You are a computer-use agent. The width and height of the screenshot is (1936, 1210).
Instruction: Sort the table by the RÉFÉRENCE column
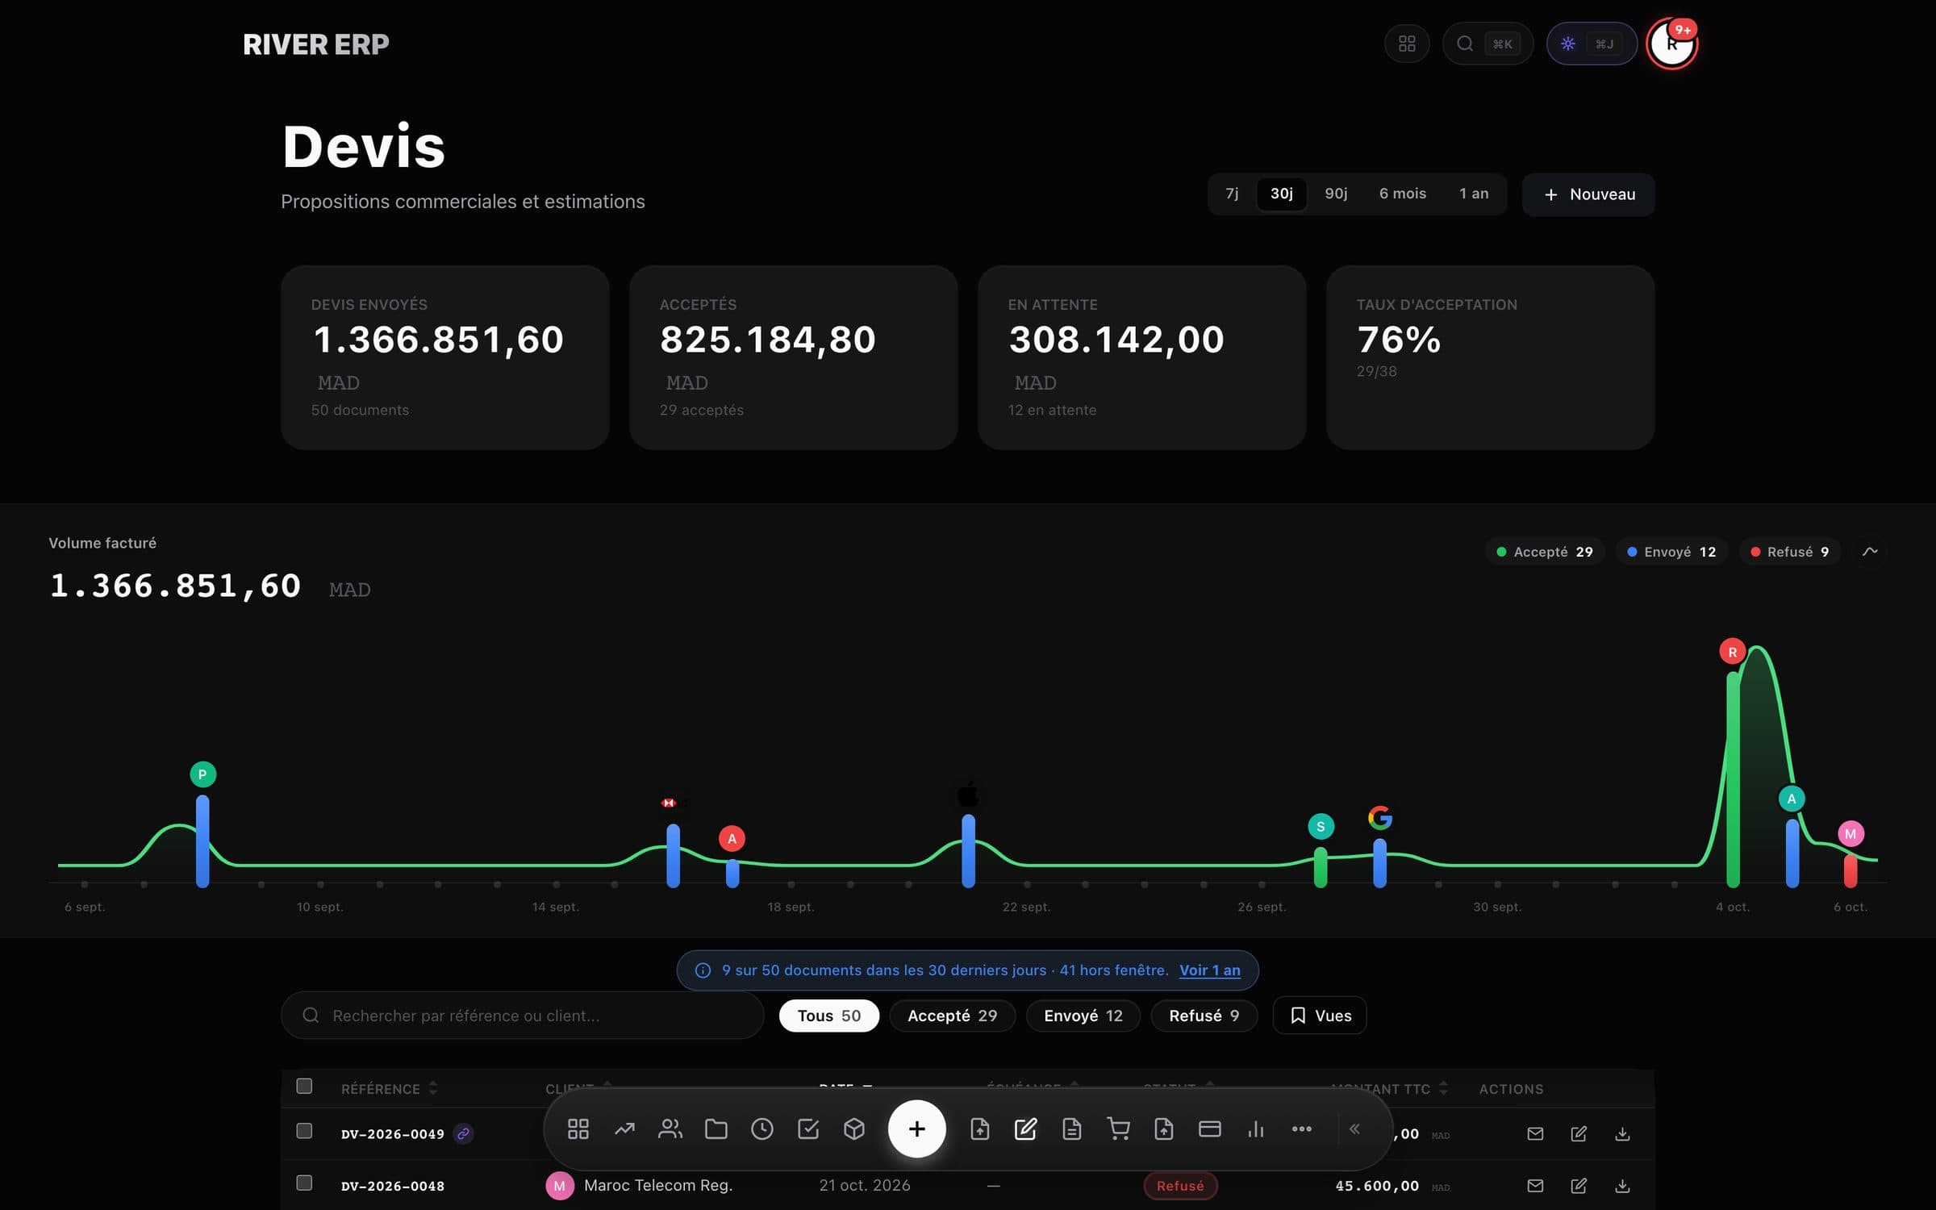389,1089
